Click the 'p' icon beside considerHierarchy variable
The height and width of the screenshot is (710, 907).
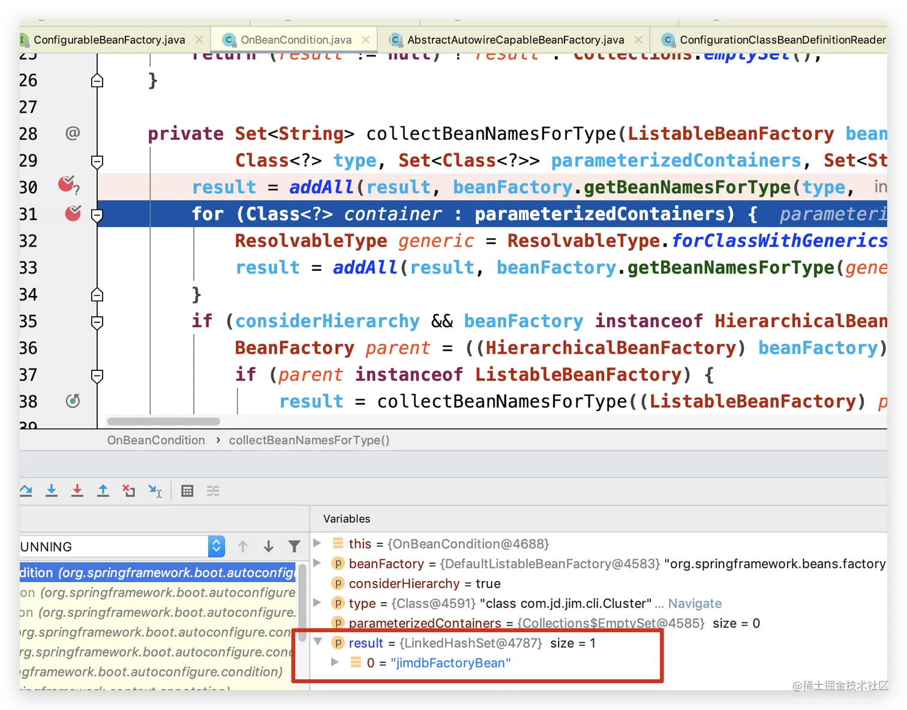coord(338,583)
